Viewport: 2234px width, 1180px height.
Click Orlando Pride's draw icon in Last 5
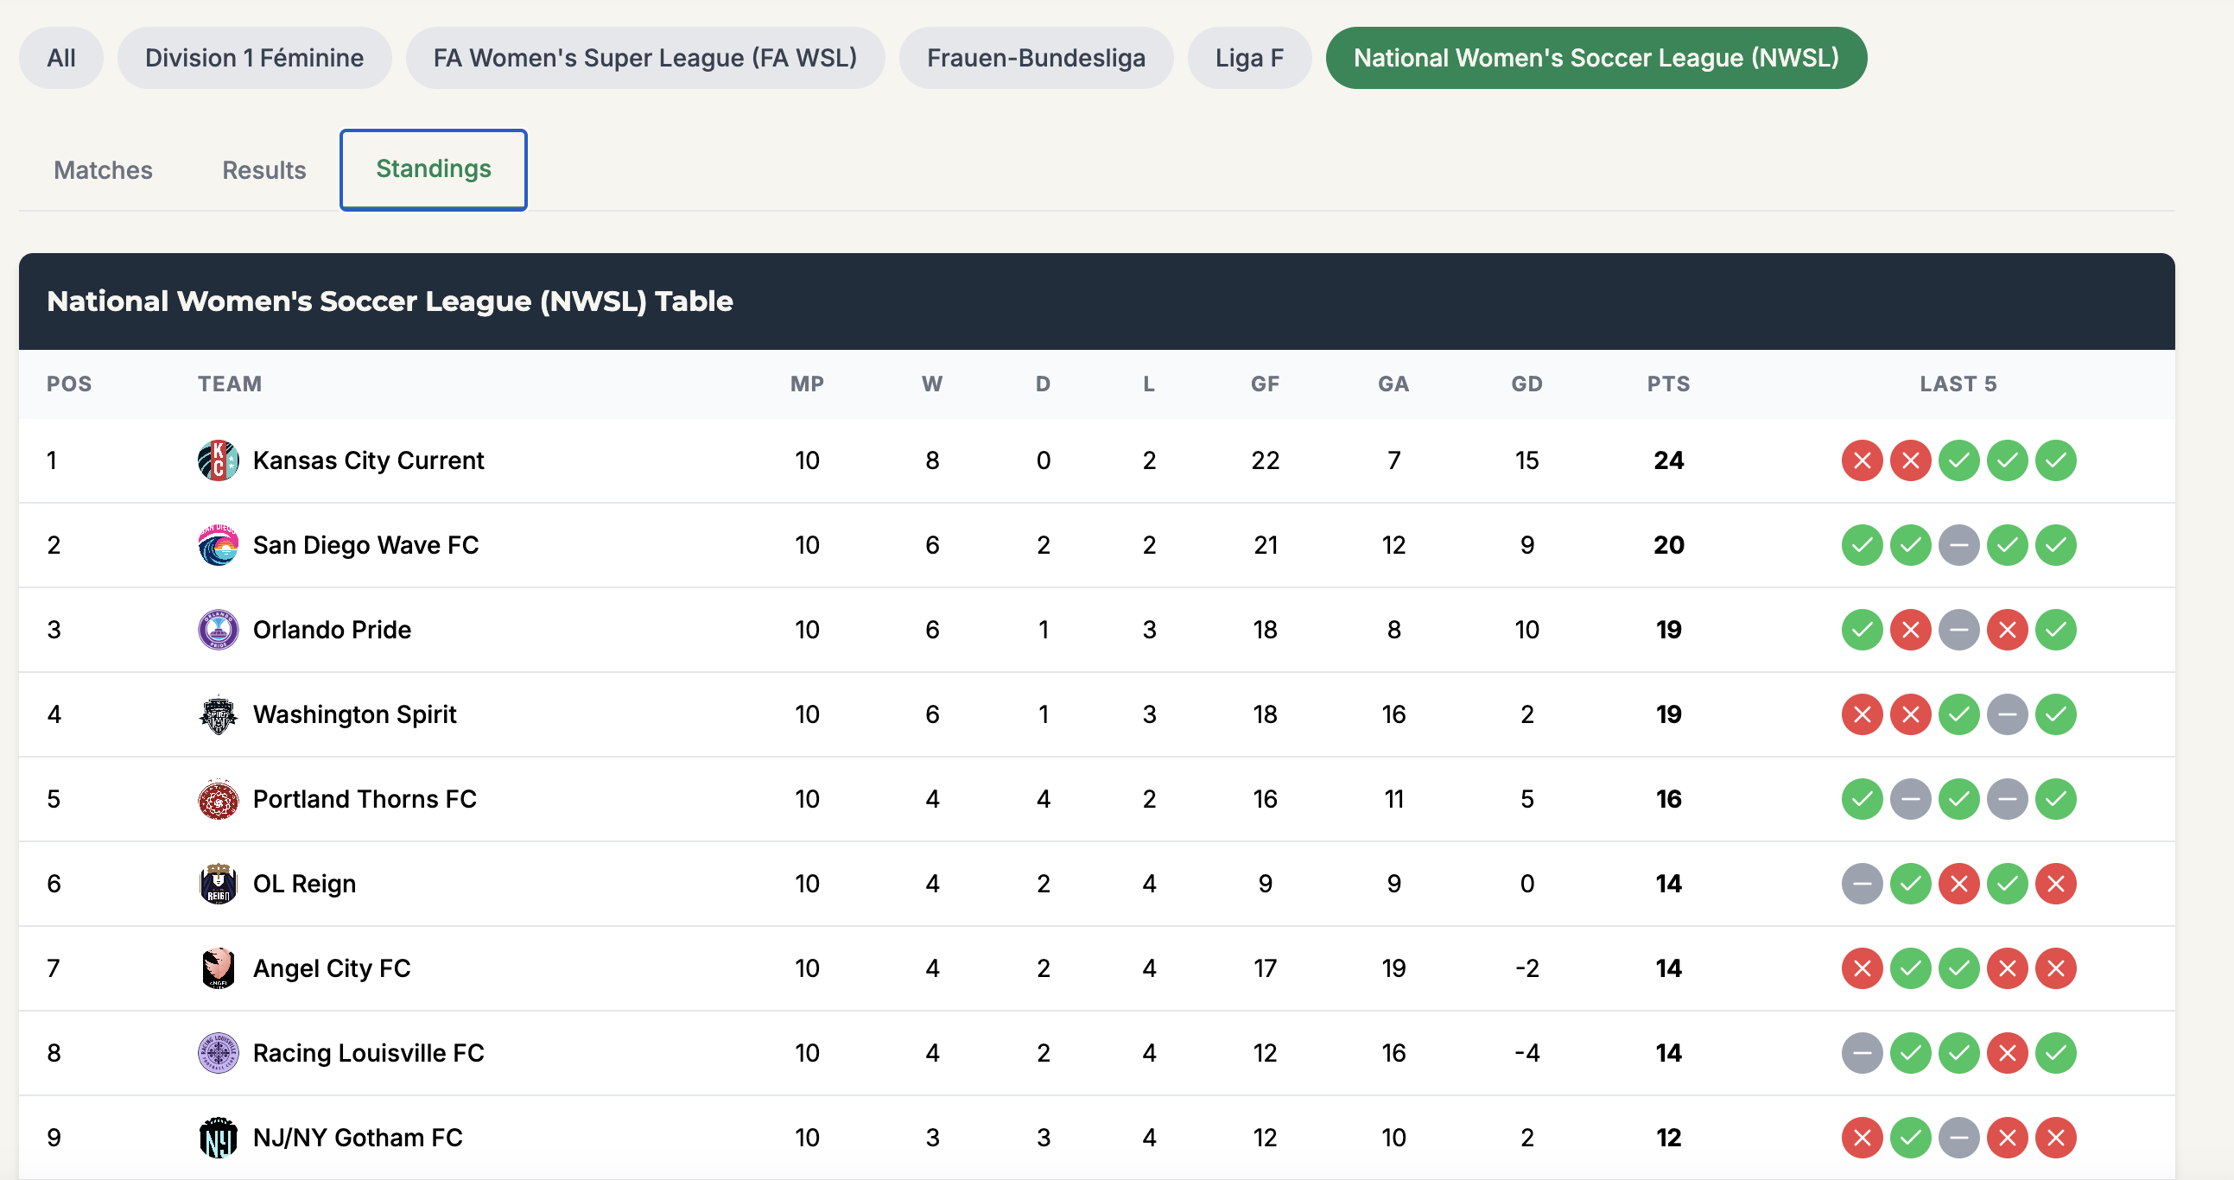coord(1959,631)
